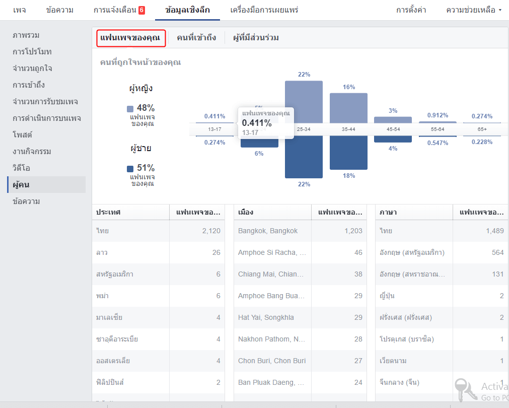Select ผู้คน in the sidebar

[x=46, y=184]
